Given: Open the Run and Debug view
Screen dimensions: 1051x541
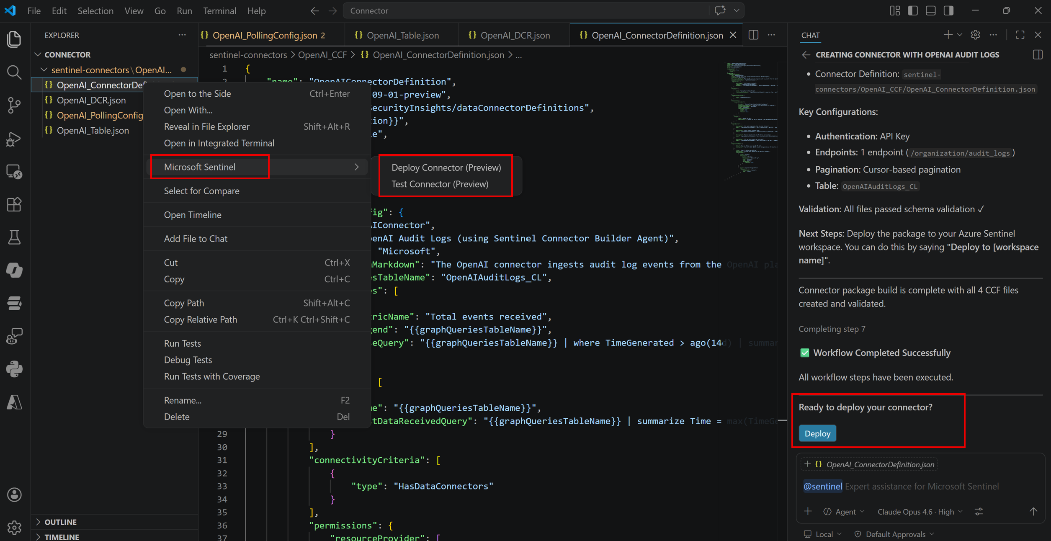Looking at the screenshot, I should coord(14,139).
